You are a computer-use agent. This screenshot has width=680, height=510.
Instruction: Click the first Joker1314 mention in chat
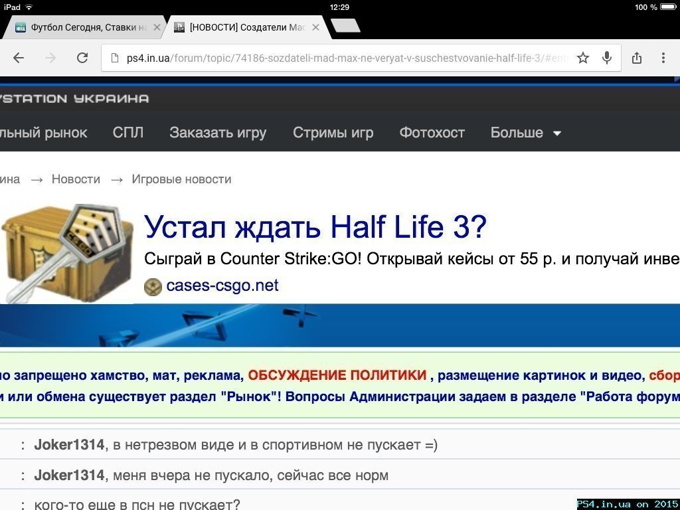(69, 444)
